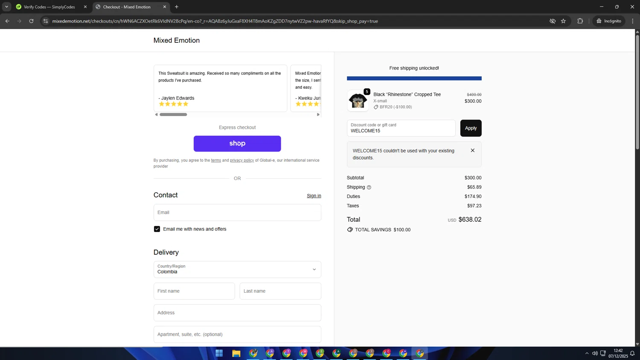Click the Black Rhinestone Cropped Tee title
The image size is (640, 360).
point(407,94)
